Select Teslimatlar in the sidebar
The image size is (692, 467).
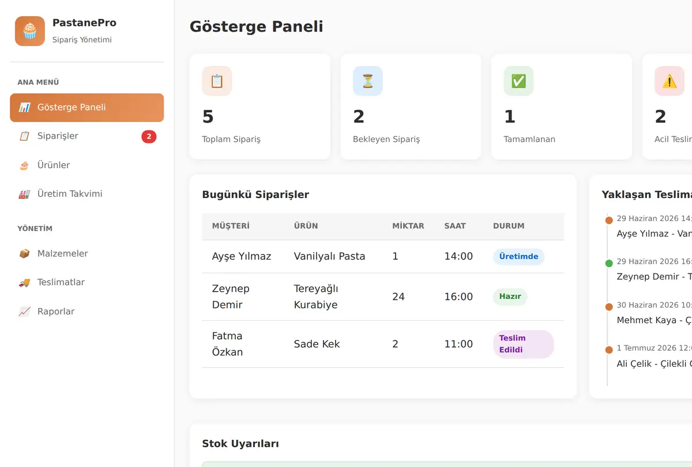click(87, 283)
